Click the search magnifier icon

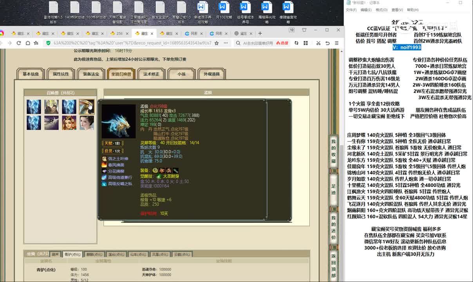238,43
